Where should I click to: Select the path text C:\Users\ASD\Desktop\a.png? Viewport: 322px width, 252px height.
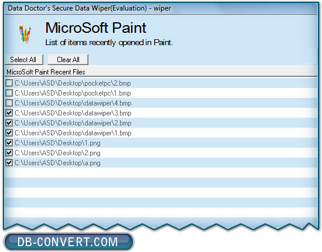tap(58, 163)
